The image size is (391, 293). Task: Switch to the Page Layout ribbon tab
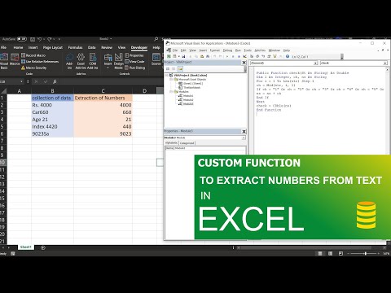53,47
